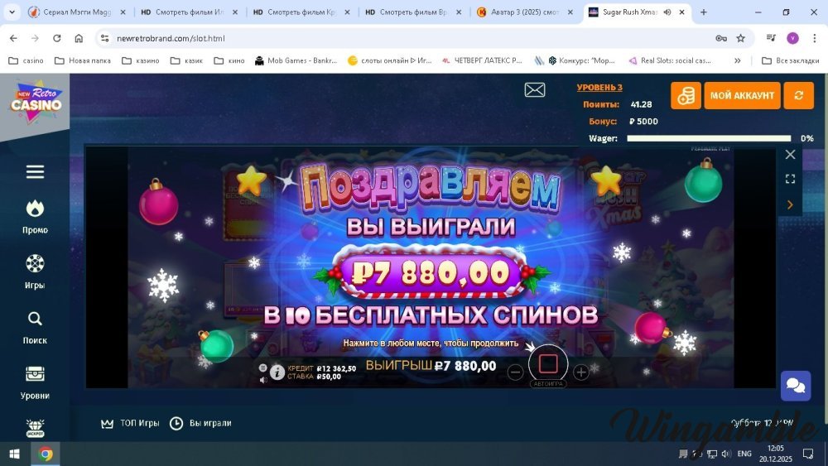
Task: Stop autoplay with the АВТОИГРА button
Action: [x=548, y=365]
